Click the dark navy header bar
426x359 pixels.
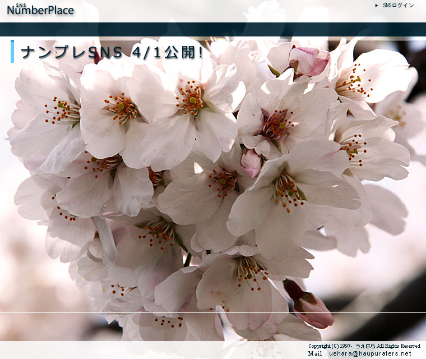pos(213,29)
